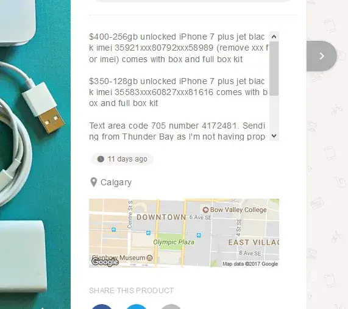This screenshot has height=309, width=348.
Task: Click the description box scrollbar thumb
Action: coord(274,69)
